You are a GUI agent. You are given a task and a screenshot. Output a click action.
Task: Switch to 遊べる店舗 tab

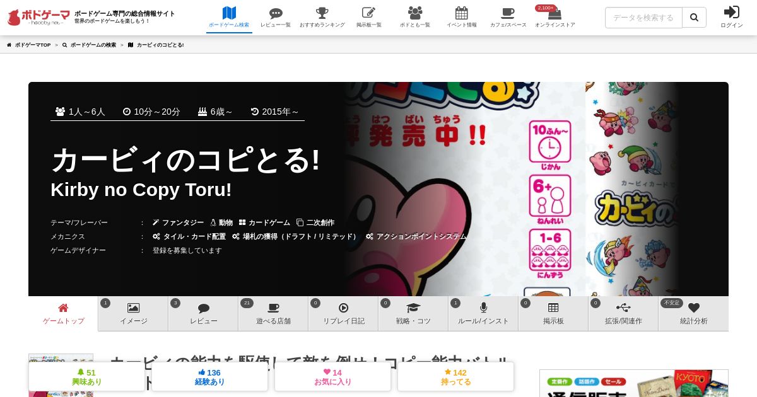[273, 314]
